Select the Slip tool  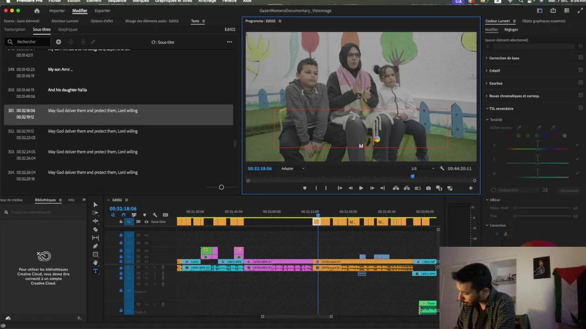pyautogui.click(x=95, y=238)
